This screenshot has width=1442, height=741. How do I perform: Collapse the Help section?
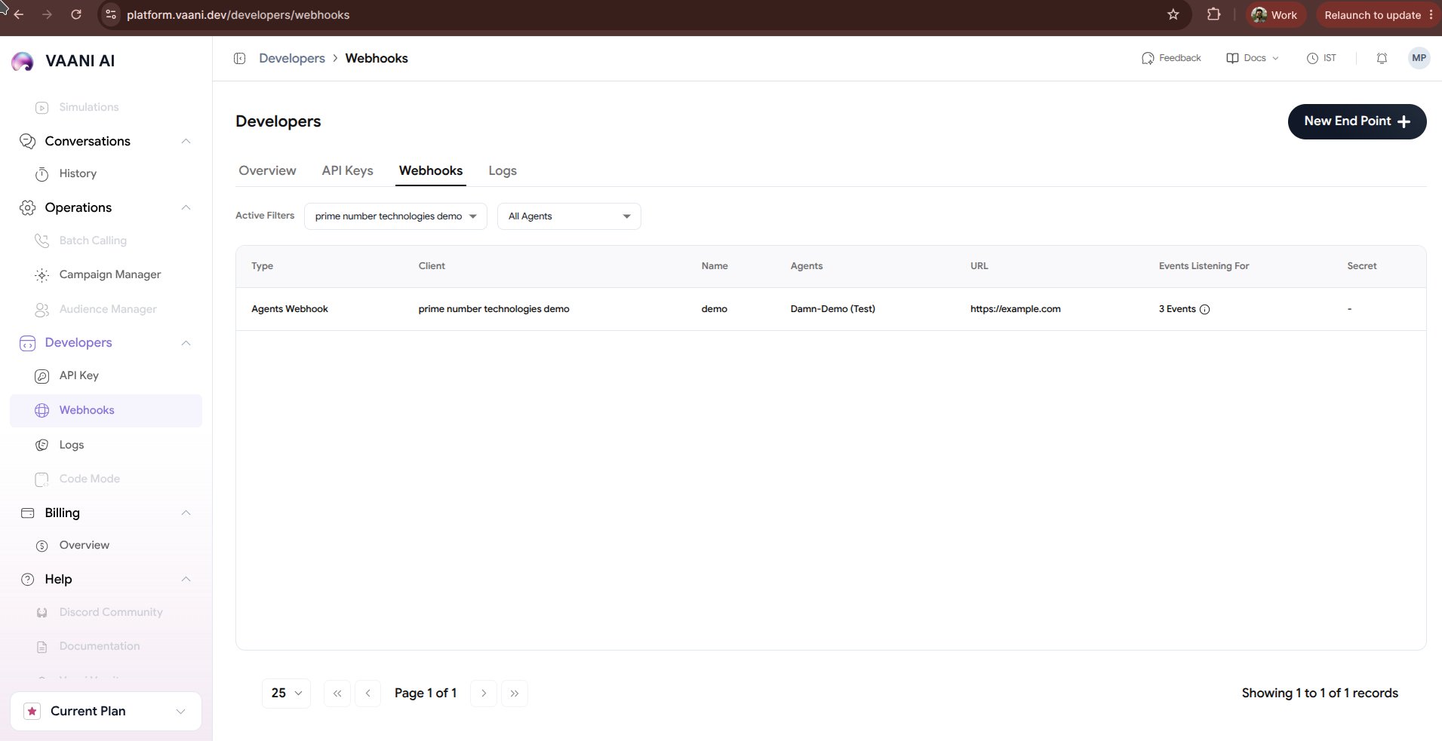coord(186,579)
